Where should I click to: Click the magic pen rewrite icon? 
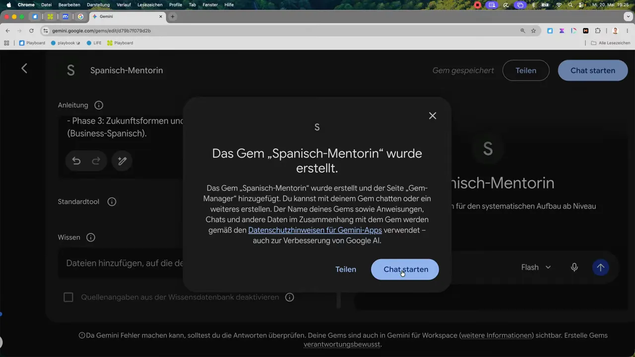point(122,161)
